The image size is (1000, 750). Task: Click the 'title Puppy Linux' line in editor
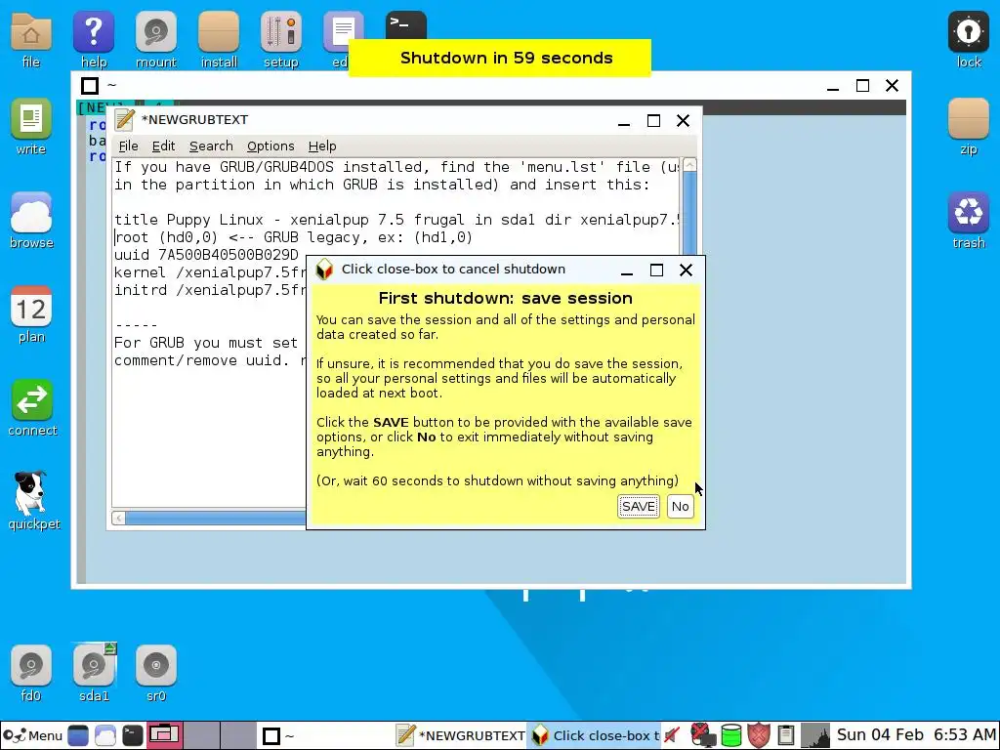click(x=396, y=220)
